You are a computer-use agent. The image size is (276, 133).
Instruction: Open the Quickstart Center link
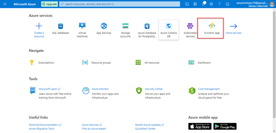tap(145, 128)
